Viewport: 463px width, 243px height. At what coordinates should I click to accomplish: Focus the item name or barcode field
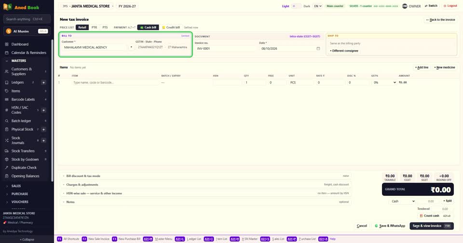coord(115,82)
